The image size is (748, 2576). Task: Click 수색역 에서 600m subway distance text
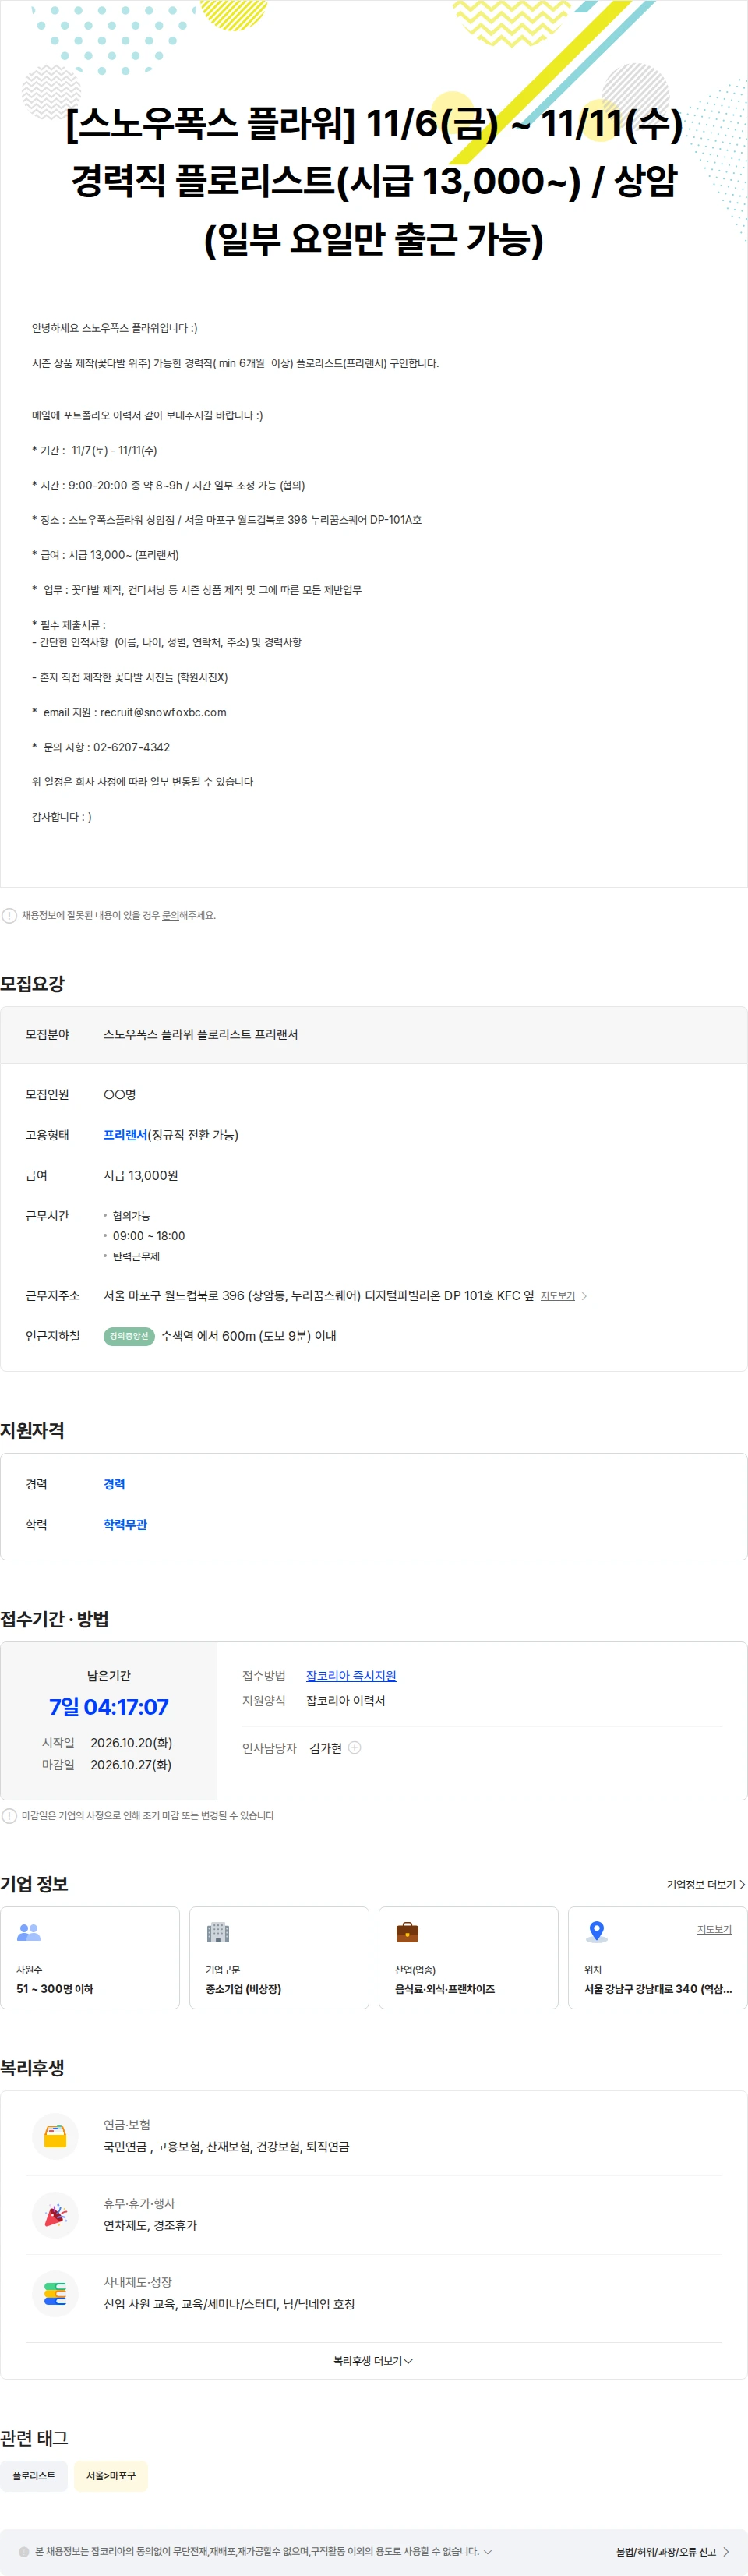coord(248,1336)
